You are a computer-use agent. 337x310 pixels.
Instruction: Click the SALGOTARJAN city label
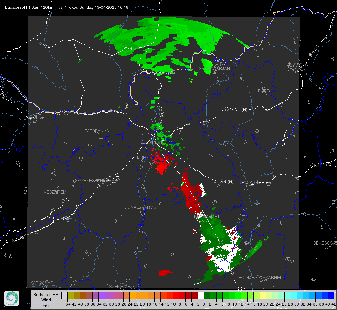214,69
